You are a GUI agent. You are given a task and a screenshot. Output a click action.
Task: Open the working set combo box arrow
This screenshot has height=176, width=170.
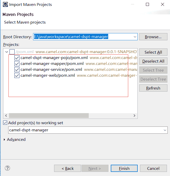coord(165,130)
